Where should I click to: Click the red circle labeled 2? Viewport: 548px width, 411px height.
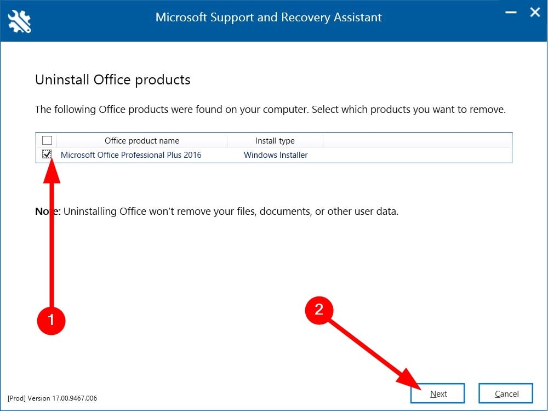pyautogui.click(x=319, y=310)
